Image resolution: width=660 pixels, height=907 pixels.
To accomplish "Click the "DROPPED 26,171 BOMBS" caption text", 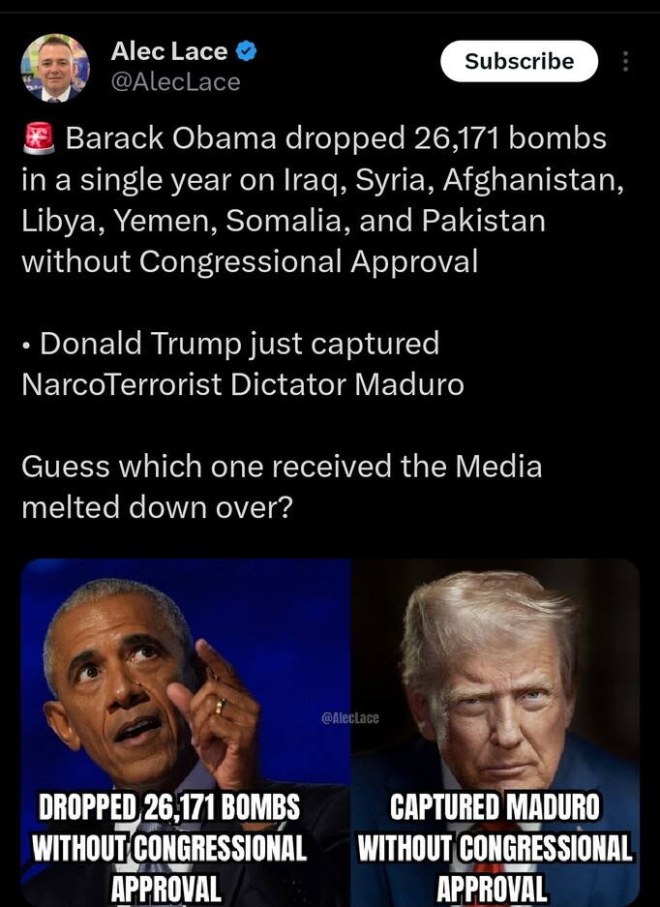I will click(x=169, y=807).
